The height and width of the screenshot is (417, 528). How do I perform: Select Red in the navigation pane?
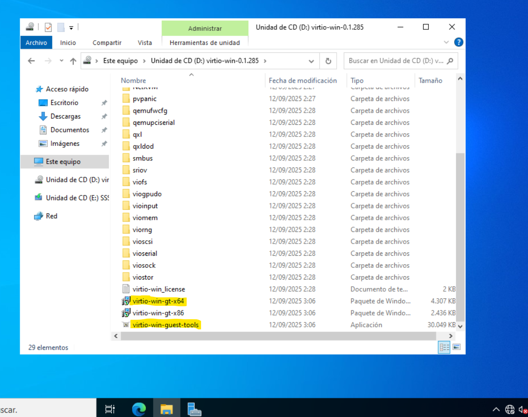point(51,216)
